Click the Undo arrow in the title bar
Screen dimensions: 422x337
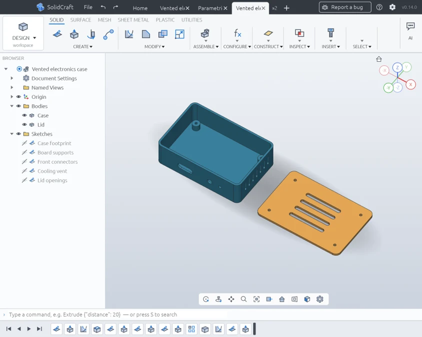tap(103, 7)
